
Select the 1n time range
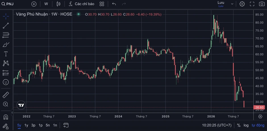[x=55, y=125]
